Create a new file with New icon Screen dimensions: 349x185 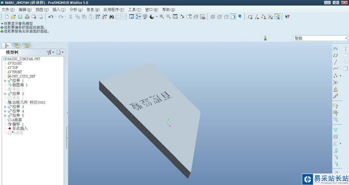7,17
